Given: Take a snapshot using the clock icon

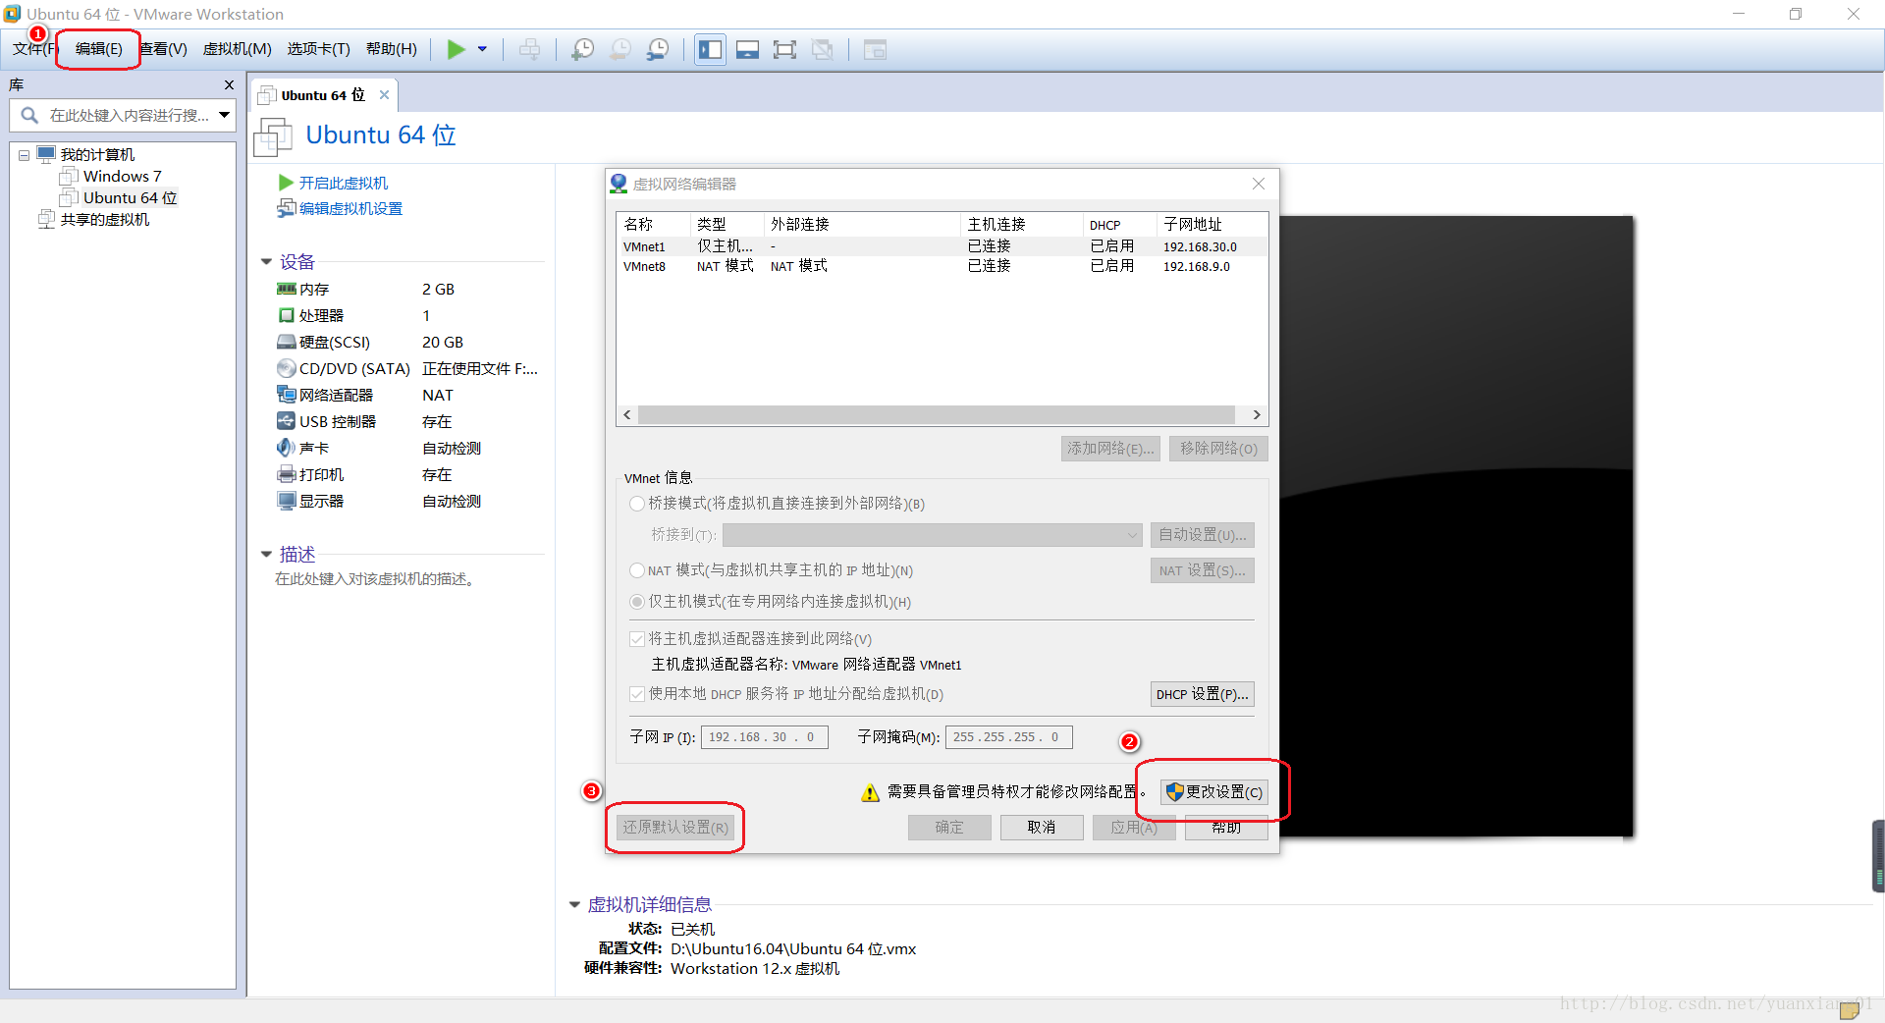Looking at the screenshot, I should coord(583,49).
